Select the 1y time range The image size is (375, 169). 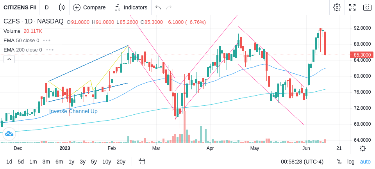pos(71,162)
